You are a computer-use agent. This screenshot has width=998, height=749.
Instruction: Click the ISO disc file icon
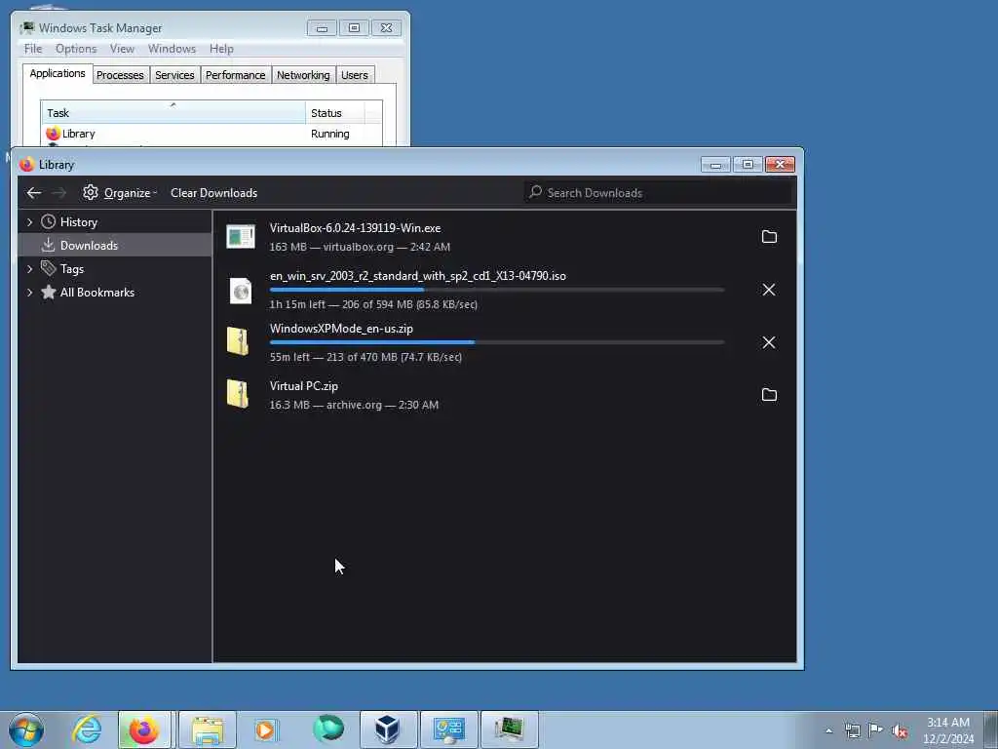tap(241, 291)
